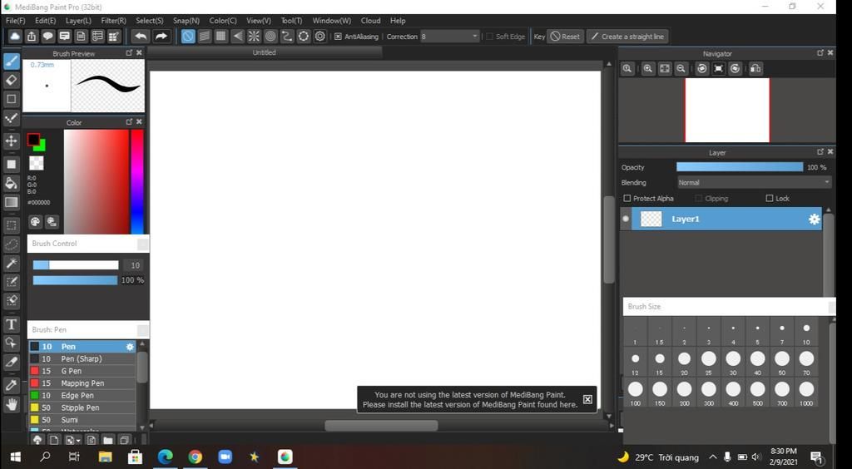The height and width of the screenshot is (469, 852).
Task: Click the Redo arrow in toolbar
Action: click(x=161, y=37)
